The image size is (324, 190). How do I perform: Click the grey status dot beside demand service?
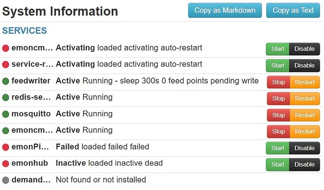pos(6,180)
